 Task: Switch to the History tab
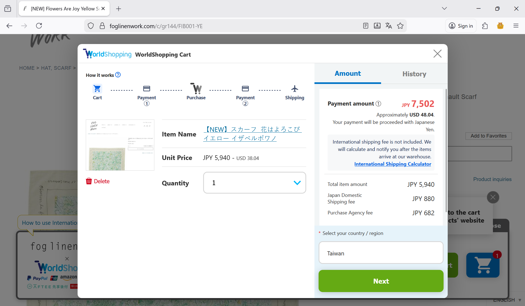(x=414, y=74)
